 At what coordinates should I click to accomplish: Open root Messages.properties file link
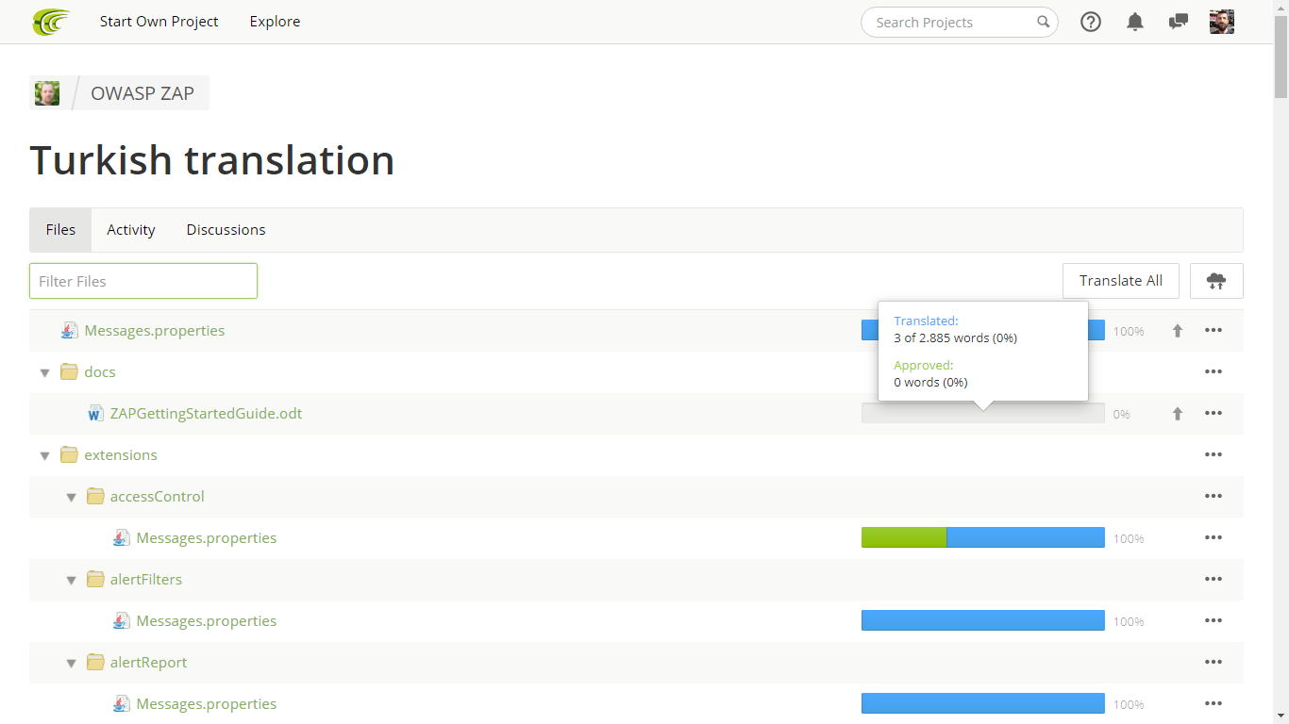tap(155, 331)
